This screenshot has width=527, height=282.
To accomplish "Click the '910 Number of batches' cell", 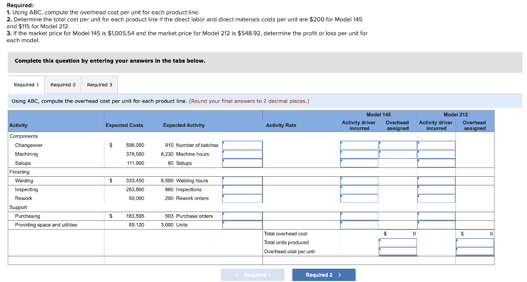I will click(191, 145).
